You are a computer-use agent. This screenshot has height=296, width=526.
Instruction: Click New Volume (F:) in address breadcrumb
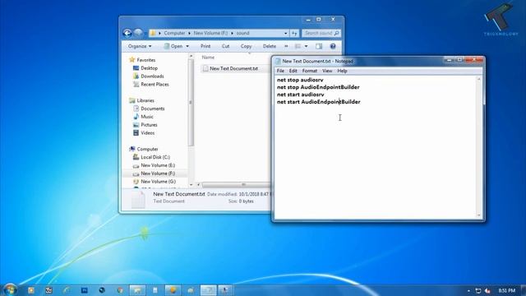coord(210,33)
